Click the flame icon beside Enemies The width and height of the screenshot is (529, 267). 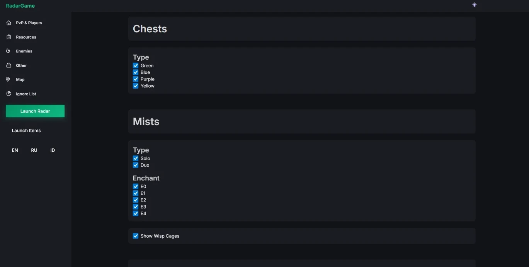pyautogui.click(x=8, y=51)
